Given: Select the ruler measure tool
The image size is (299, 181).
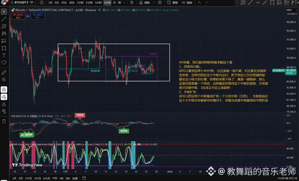Looking at the screenshot, I should [x=4, y=72].
